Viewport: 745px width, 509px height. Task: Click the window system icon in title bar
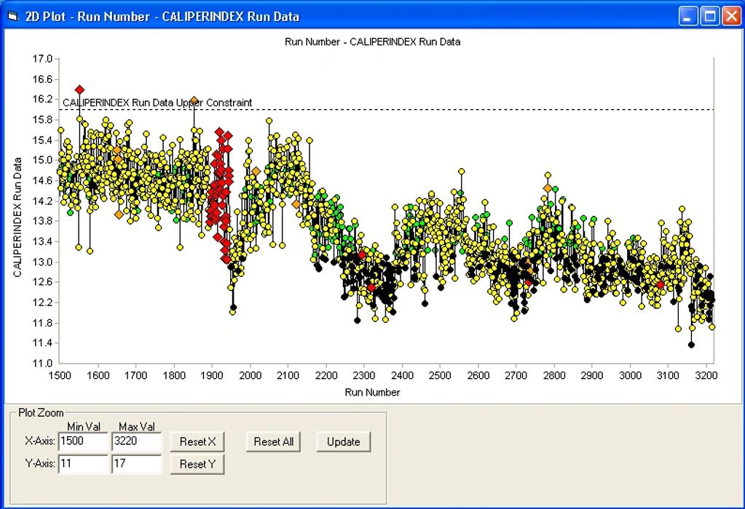pos(11,16)
